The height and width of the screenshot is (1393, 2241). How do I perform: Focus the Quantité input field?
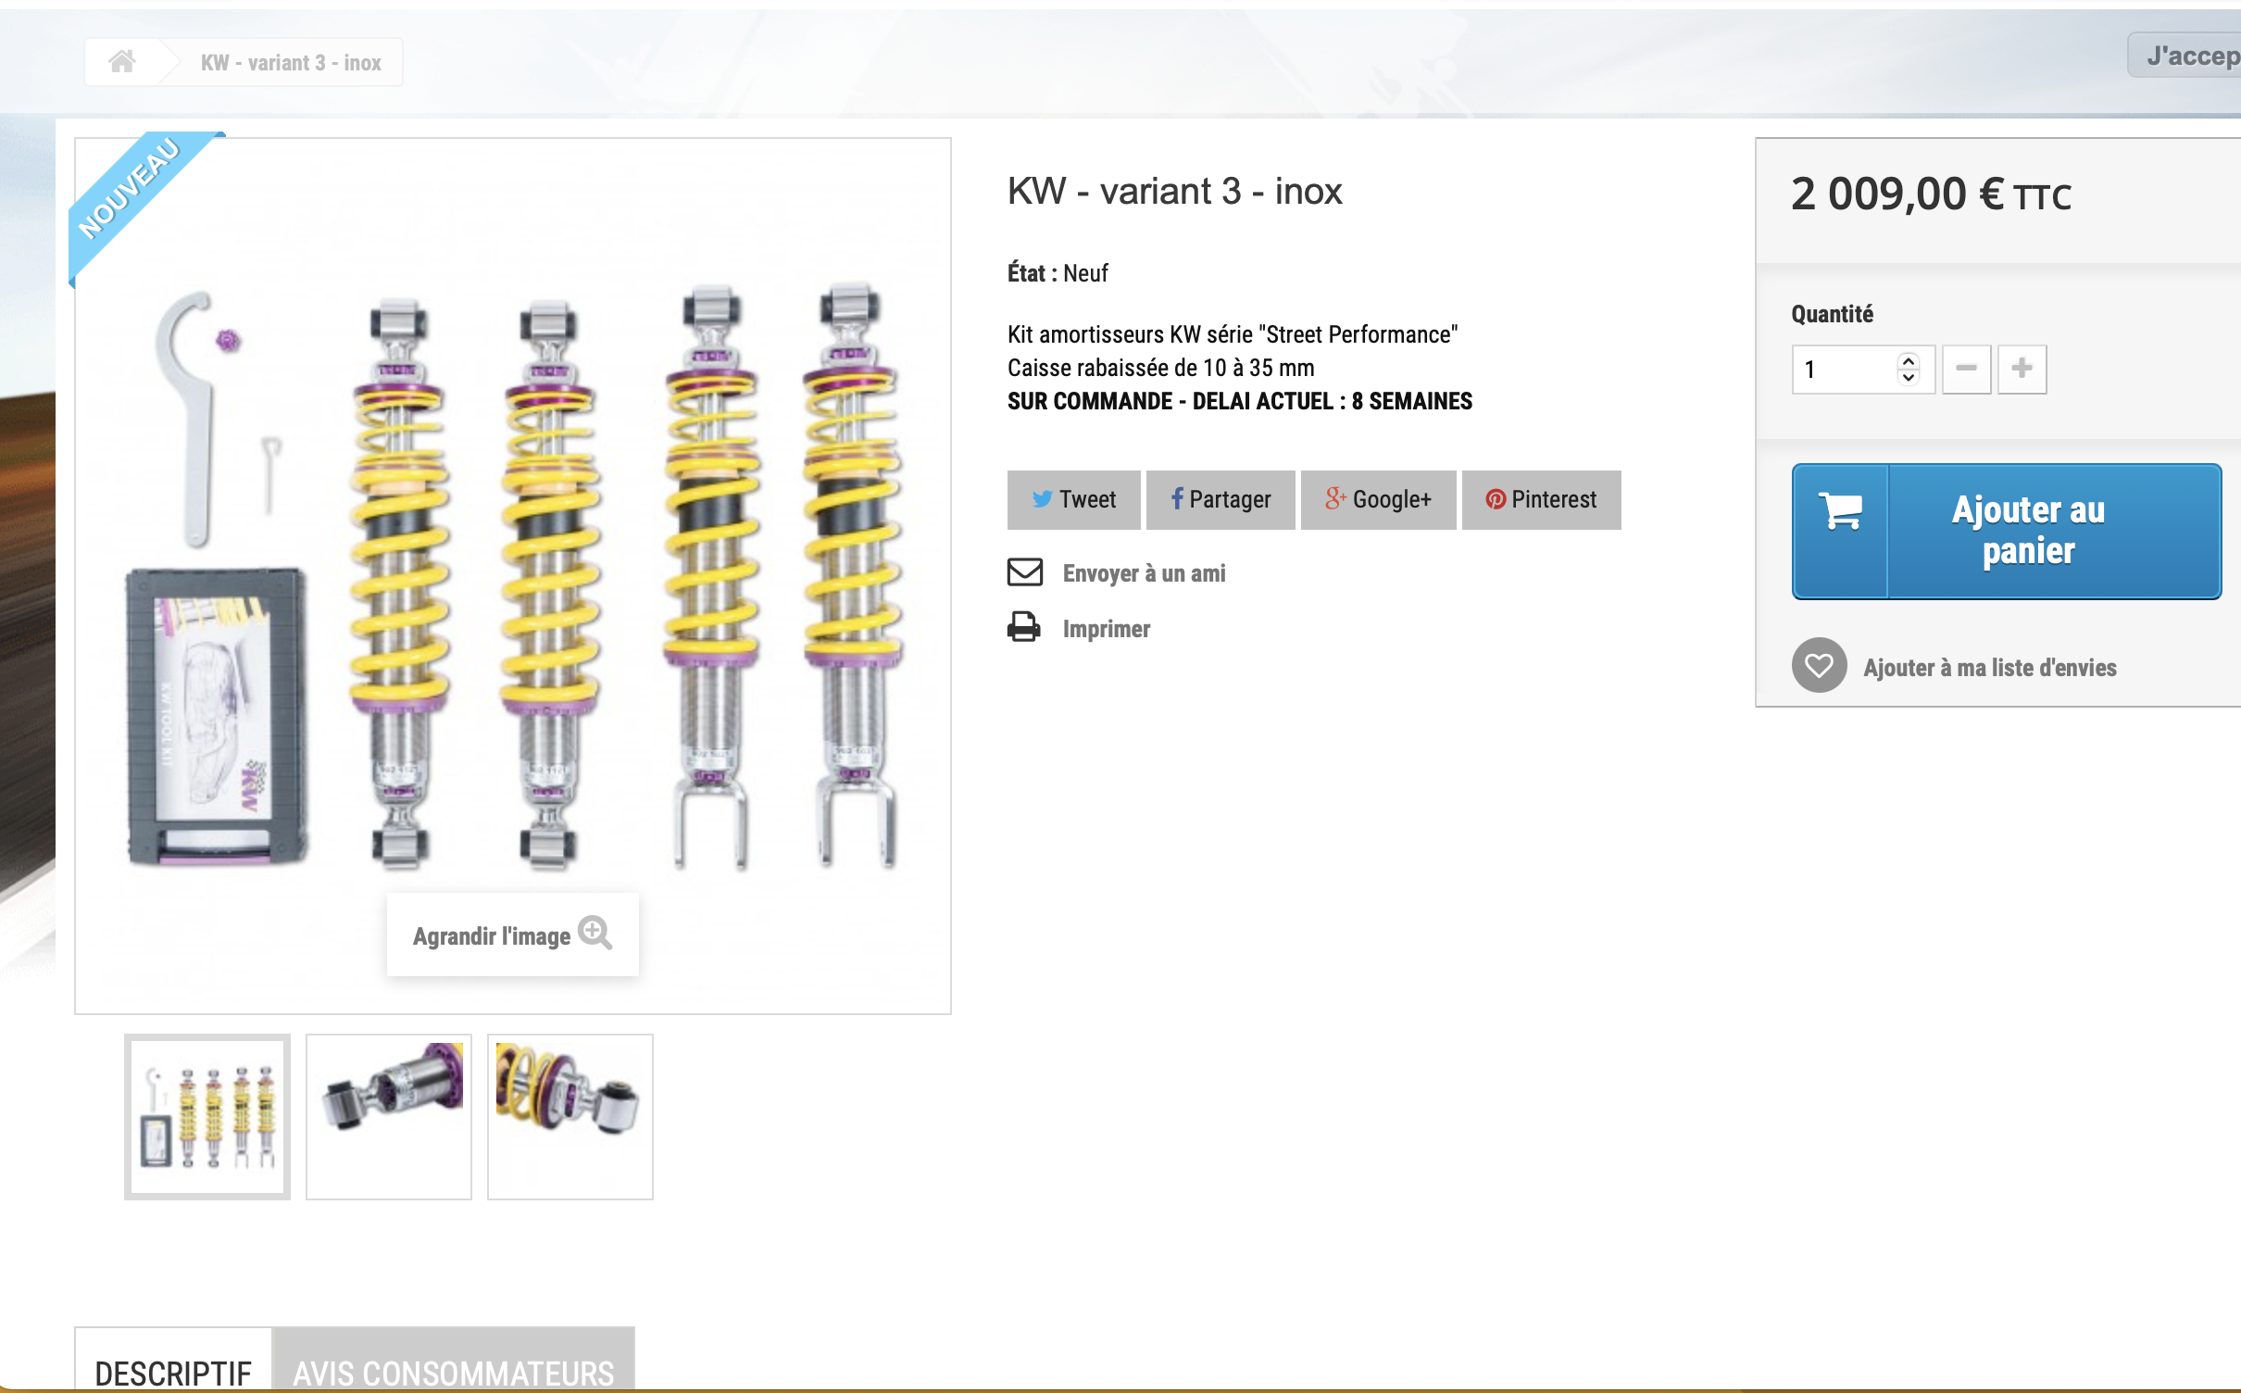click(x=1863, y=370)
